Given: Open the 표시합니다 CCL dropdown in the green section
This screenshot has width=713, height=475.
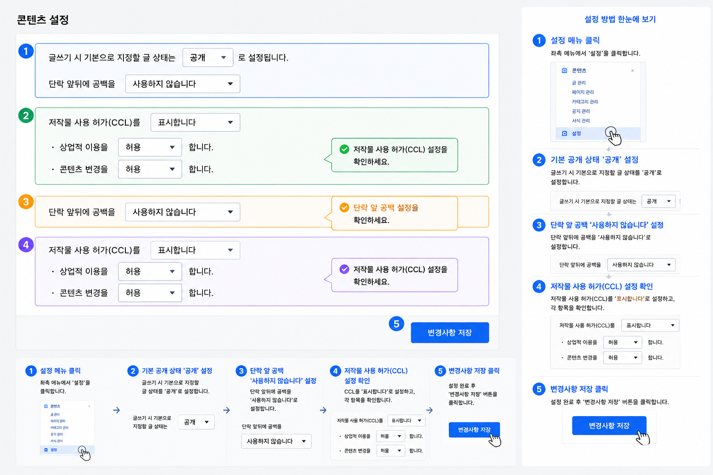Looking at the screenshot, I should pos(195,122).
